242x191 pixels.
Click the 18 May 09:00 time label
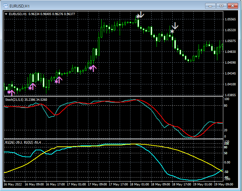[x=160, y=184]
